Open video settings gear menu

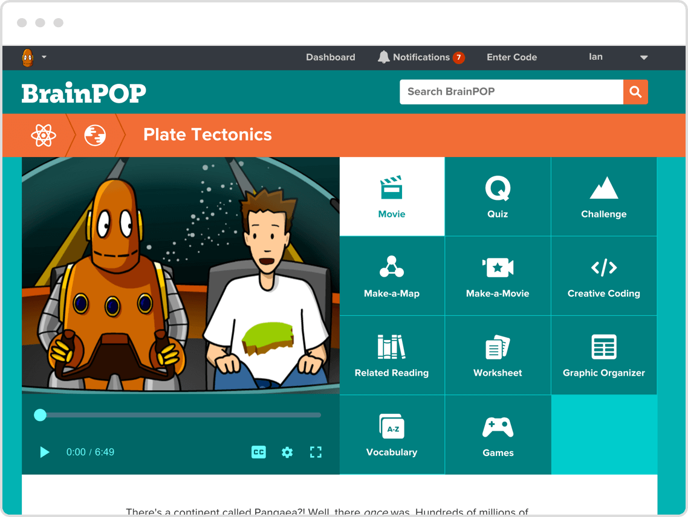[287, 452]
